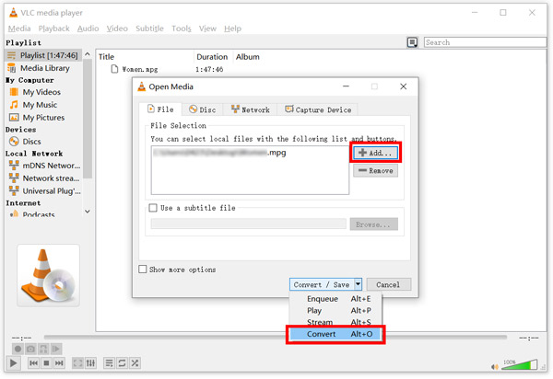The width and height of the screenshot is (553, 379).
Task: Choose Convert from dropdown menu
Action: [335, 334]
